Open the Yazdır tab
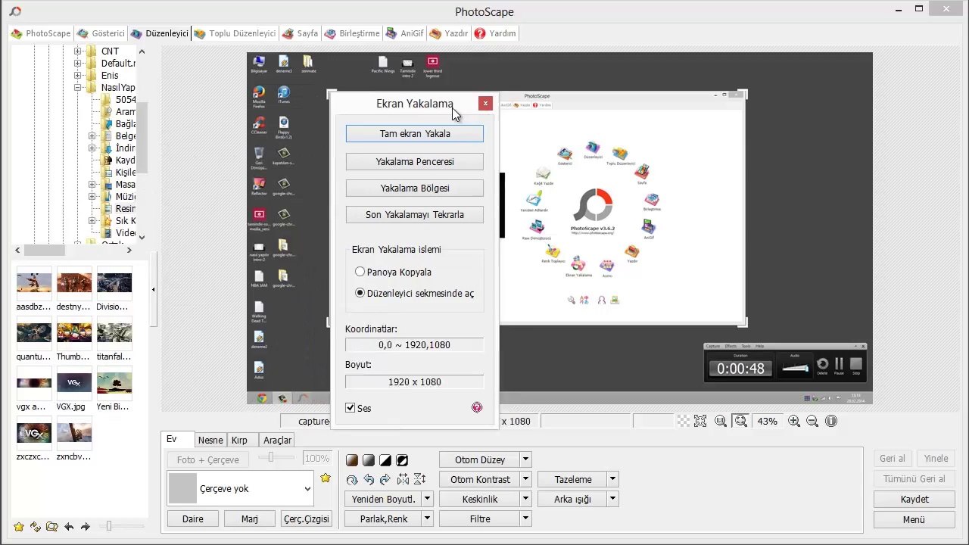969x545 pixels. 449,33
